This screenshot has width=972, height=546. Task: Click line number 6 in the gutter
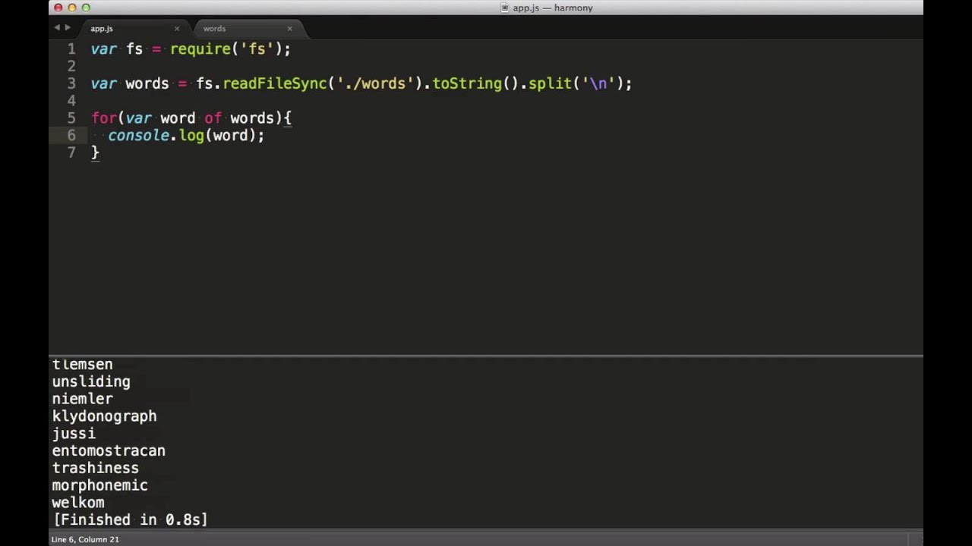[x=71, y=135]
